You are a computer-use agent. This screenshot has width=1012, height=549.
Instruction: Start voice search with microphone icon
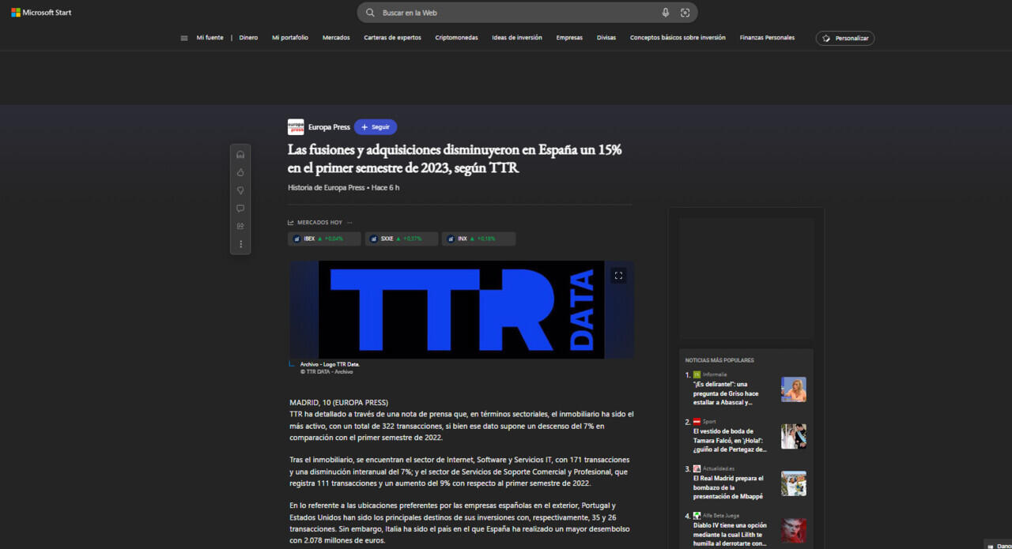click(x=666, y=13)
